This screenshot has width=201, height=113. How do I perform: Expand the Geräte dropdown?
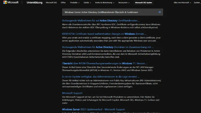(87, 3)
